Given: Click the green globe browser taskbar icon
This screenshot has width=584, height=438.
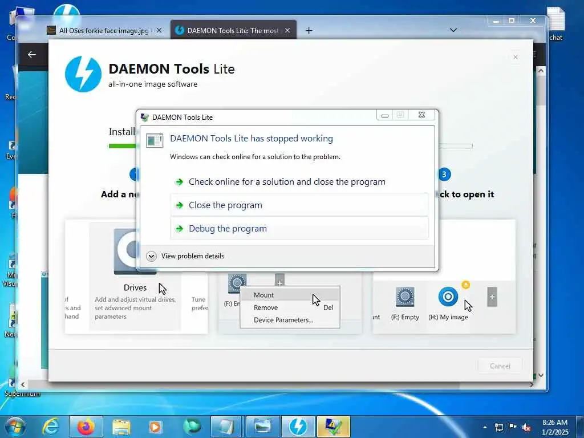Looking at the screenshot, I should [192, 427].
